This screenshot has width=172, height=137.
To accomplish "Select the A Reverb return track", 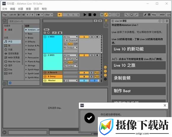I will [x=53, y=73].
